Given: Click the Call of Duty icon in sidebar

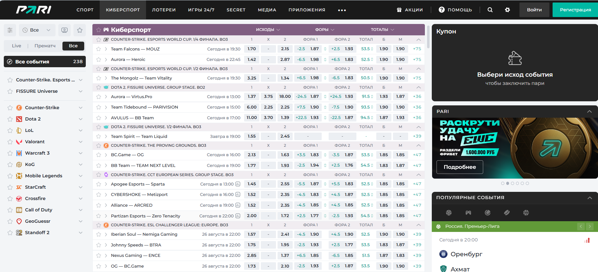Looking at the screenshot, I should click(x=19, y=210).
